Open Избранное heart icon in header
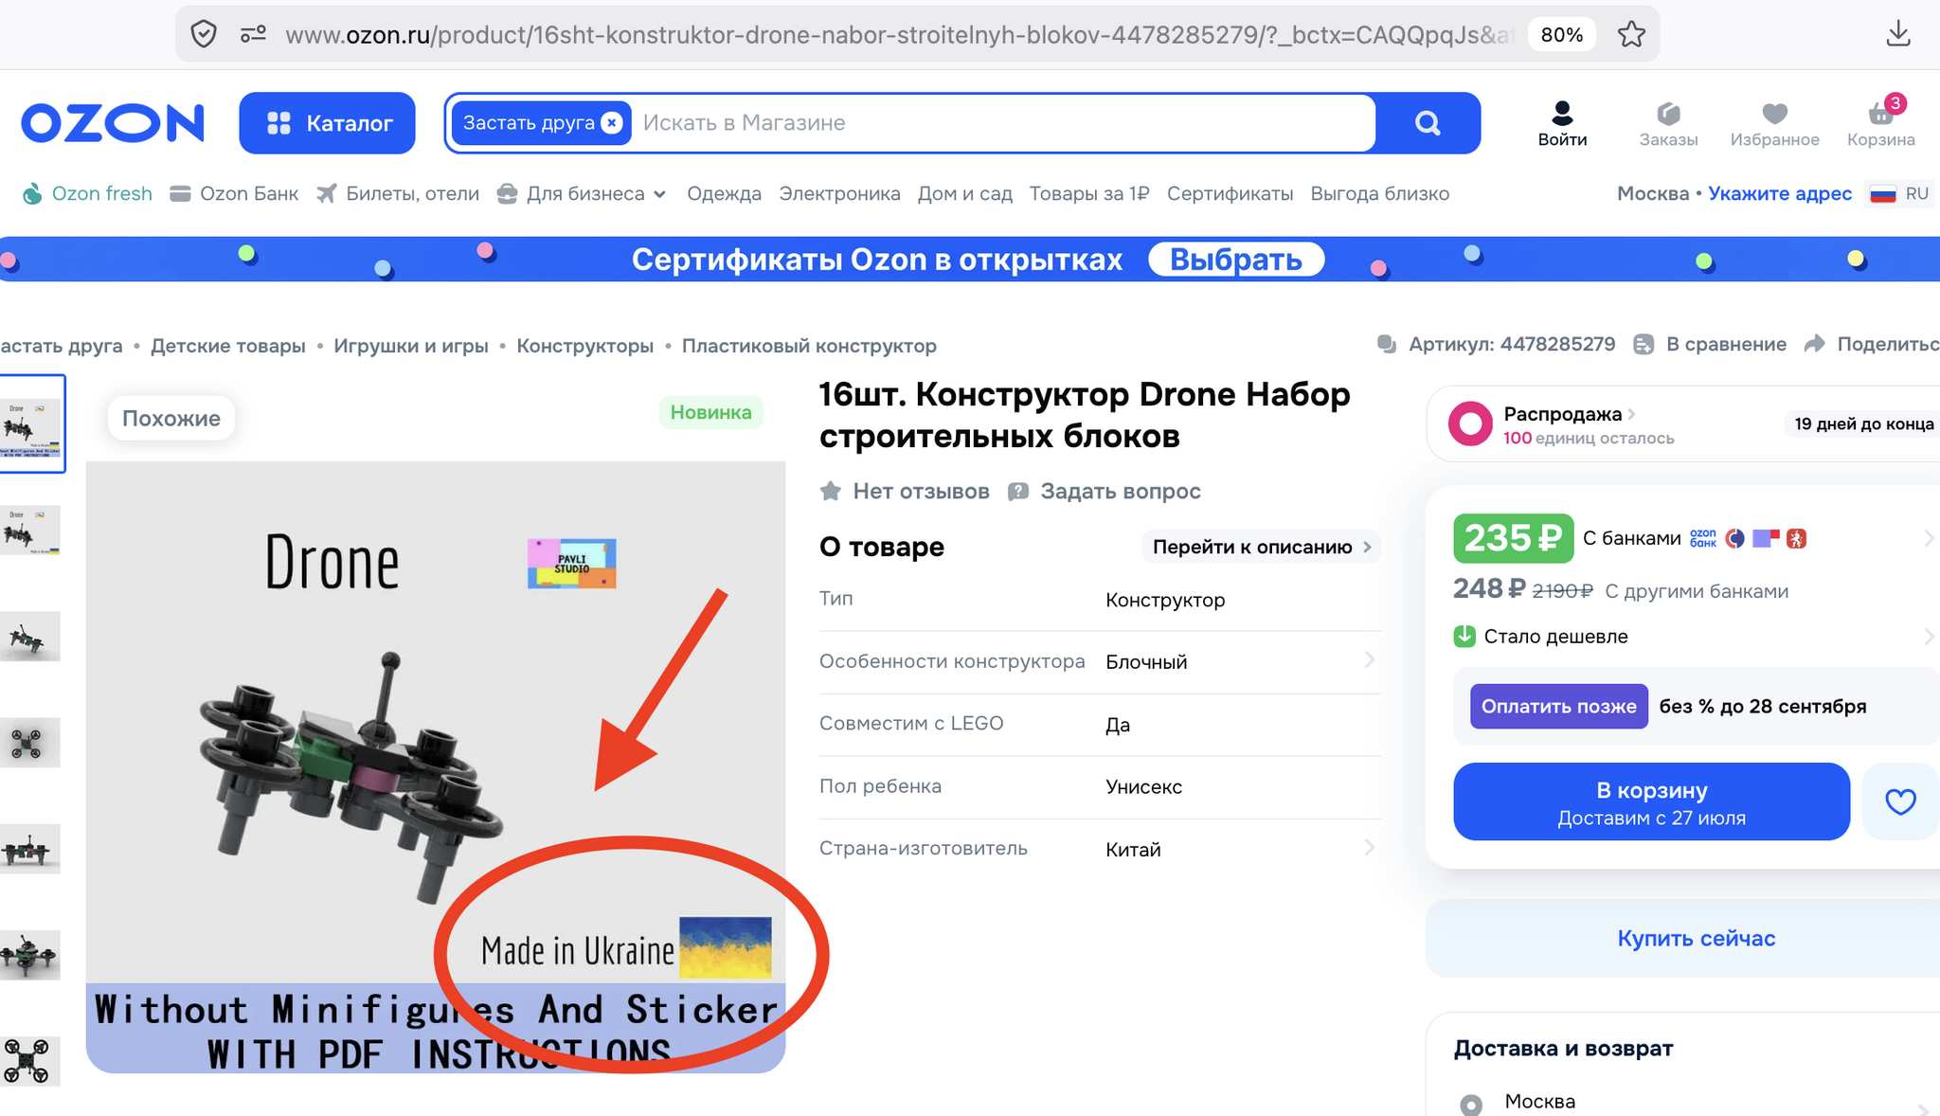The height and width of the screenshot is (1116, 1940). click(1774, 124)
